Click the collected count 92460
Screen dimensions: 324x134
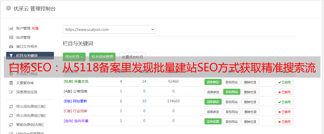(173, 81)
